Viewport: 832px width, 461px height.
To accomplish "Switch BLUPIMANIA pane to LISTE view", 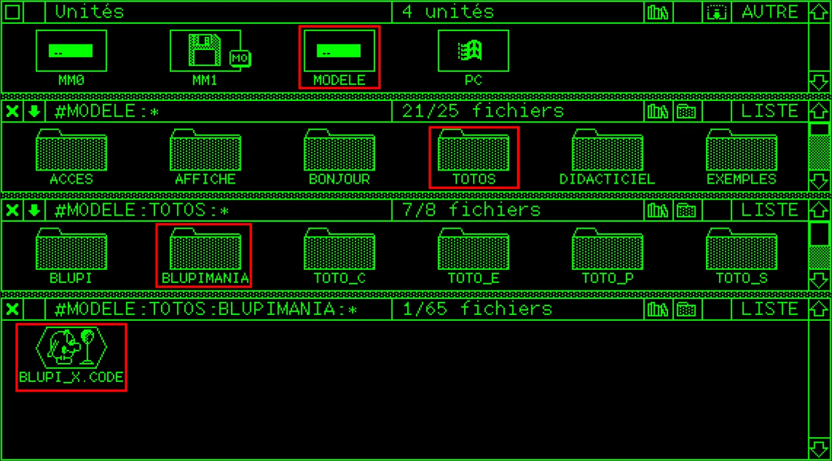I will click(x=770, y=309).
